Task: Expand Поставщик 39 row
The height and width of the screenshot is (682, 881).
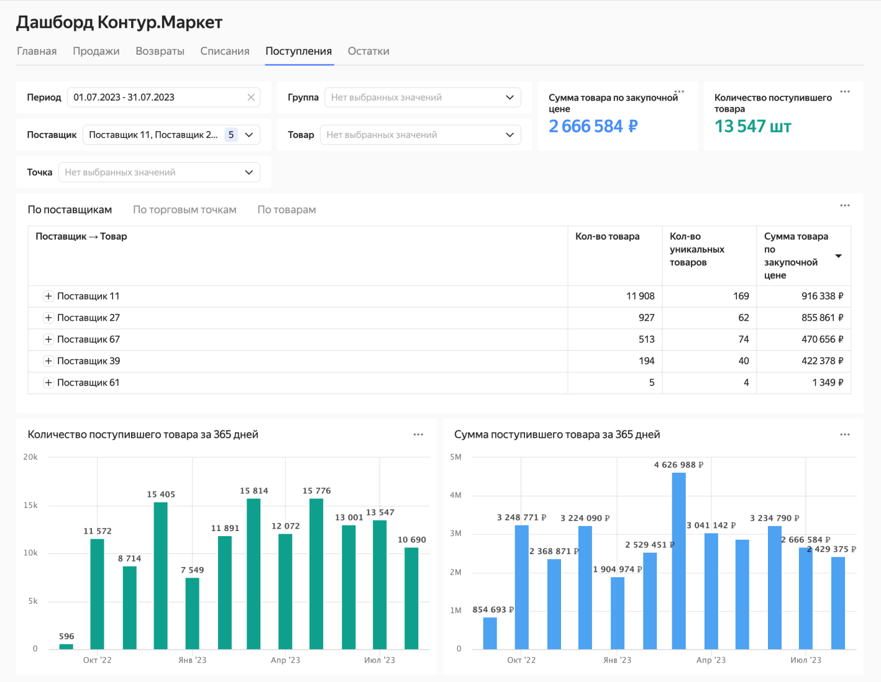Action: (48, 361)
